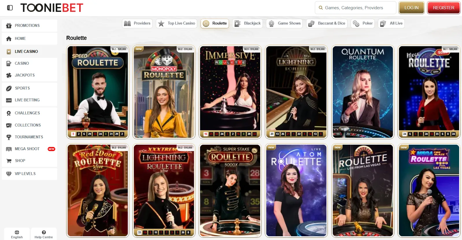The image size is (462, 240).
Task: Launch the Immersive Roulette game
Action: coord(230,92)
